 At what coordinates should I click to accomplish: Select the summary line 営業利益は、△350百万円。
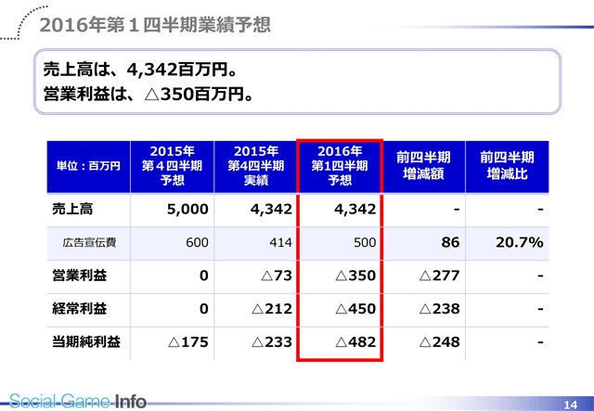pyautogui.click(x=148, y=94)
